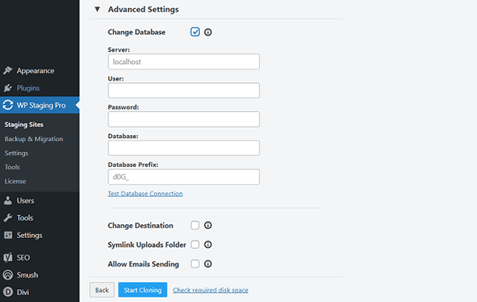
Task: Open info icon beside Symlink Uploads Folder
Action: 207,245
